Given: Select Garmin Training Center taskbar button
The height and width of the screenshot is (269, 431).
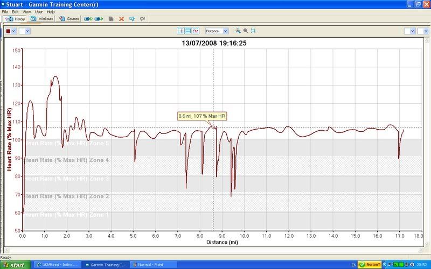Looking at the screenshot, I should click(106, 265).
